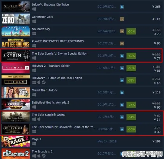Click the mixed review icon for Generation Zero

coord(122,19)
